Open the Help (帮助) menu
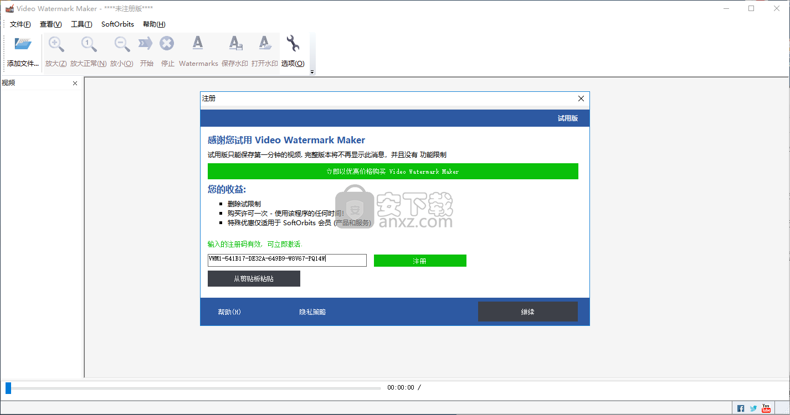 (x=154, y=24)
